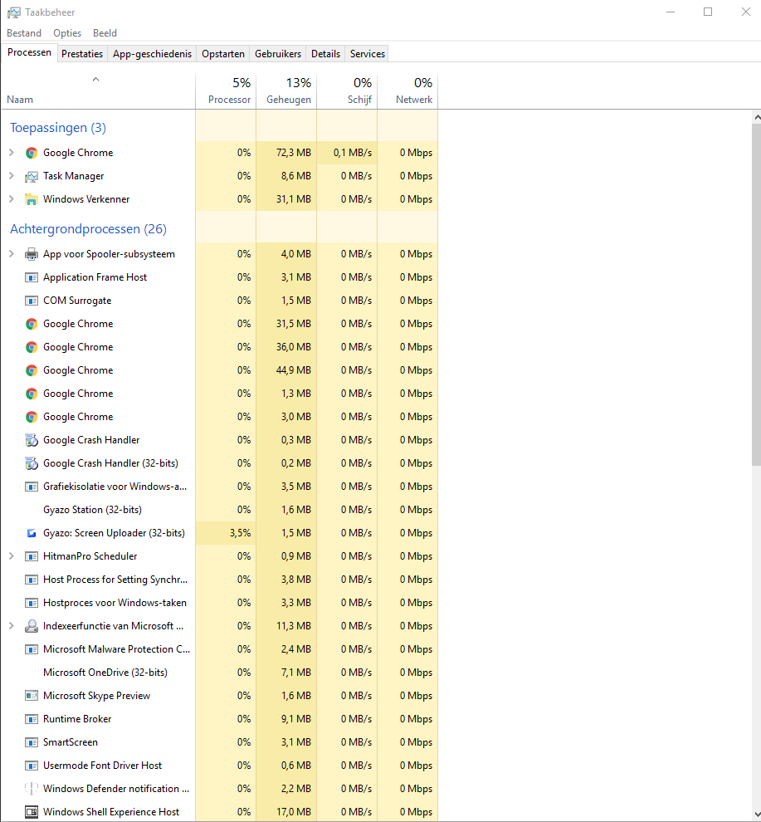
Task: Sort by the Geheugen column header
Action: [286, 91]
